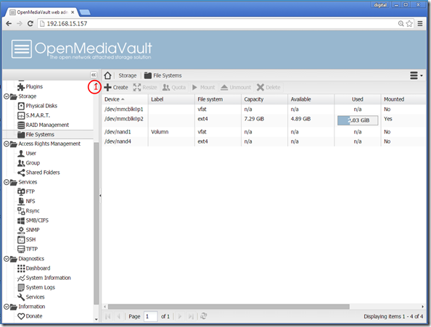431x327 pixels.
Task: Collapse the Storage tree folder
Action: pos(7,96)
